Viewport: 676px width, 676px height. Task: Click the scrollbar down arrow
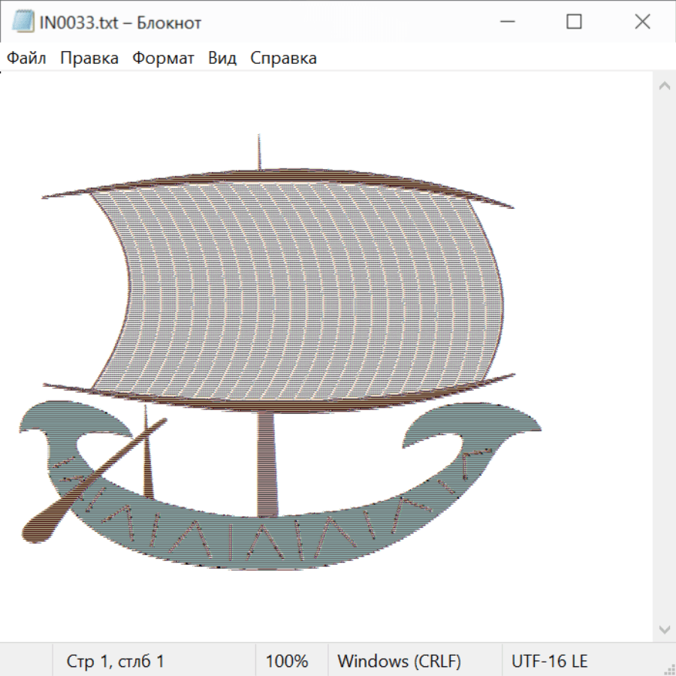tap(664, 629)
